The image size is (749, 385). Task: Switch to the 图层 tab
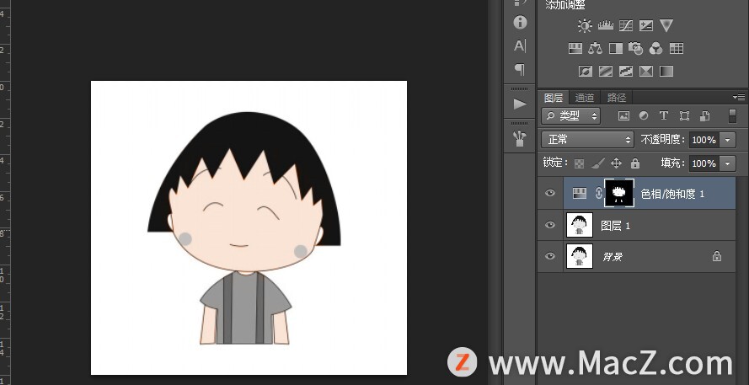pos(554,98)
